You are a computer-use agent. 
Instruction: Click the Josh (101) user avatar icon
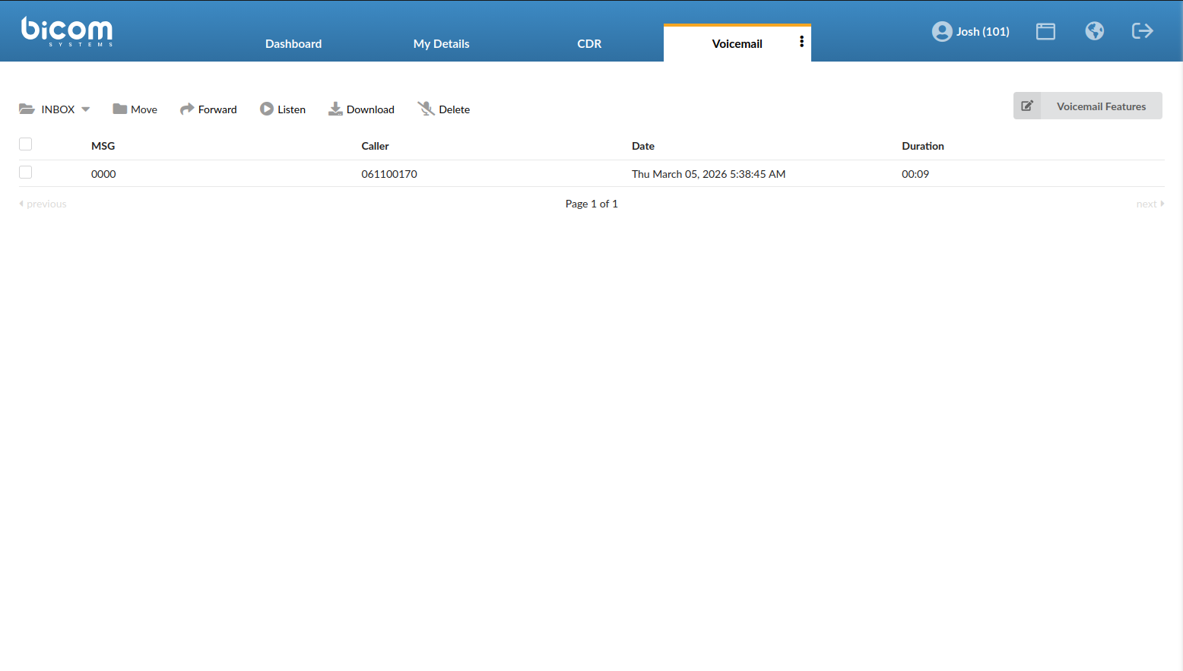(x=942, y=31)
